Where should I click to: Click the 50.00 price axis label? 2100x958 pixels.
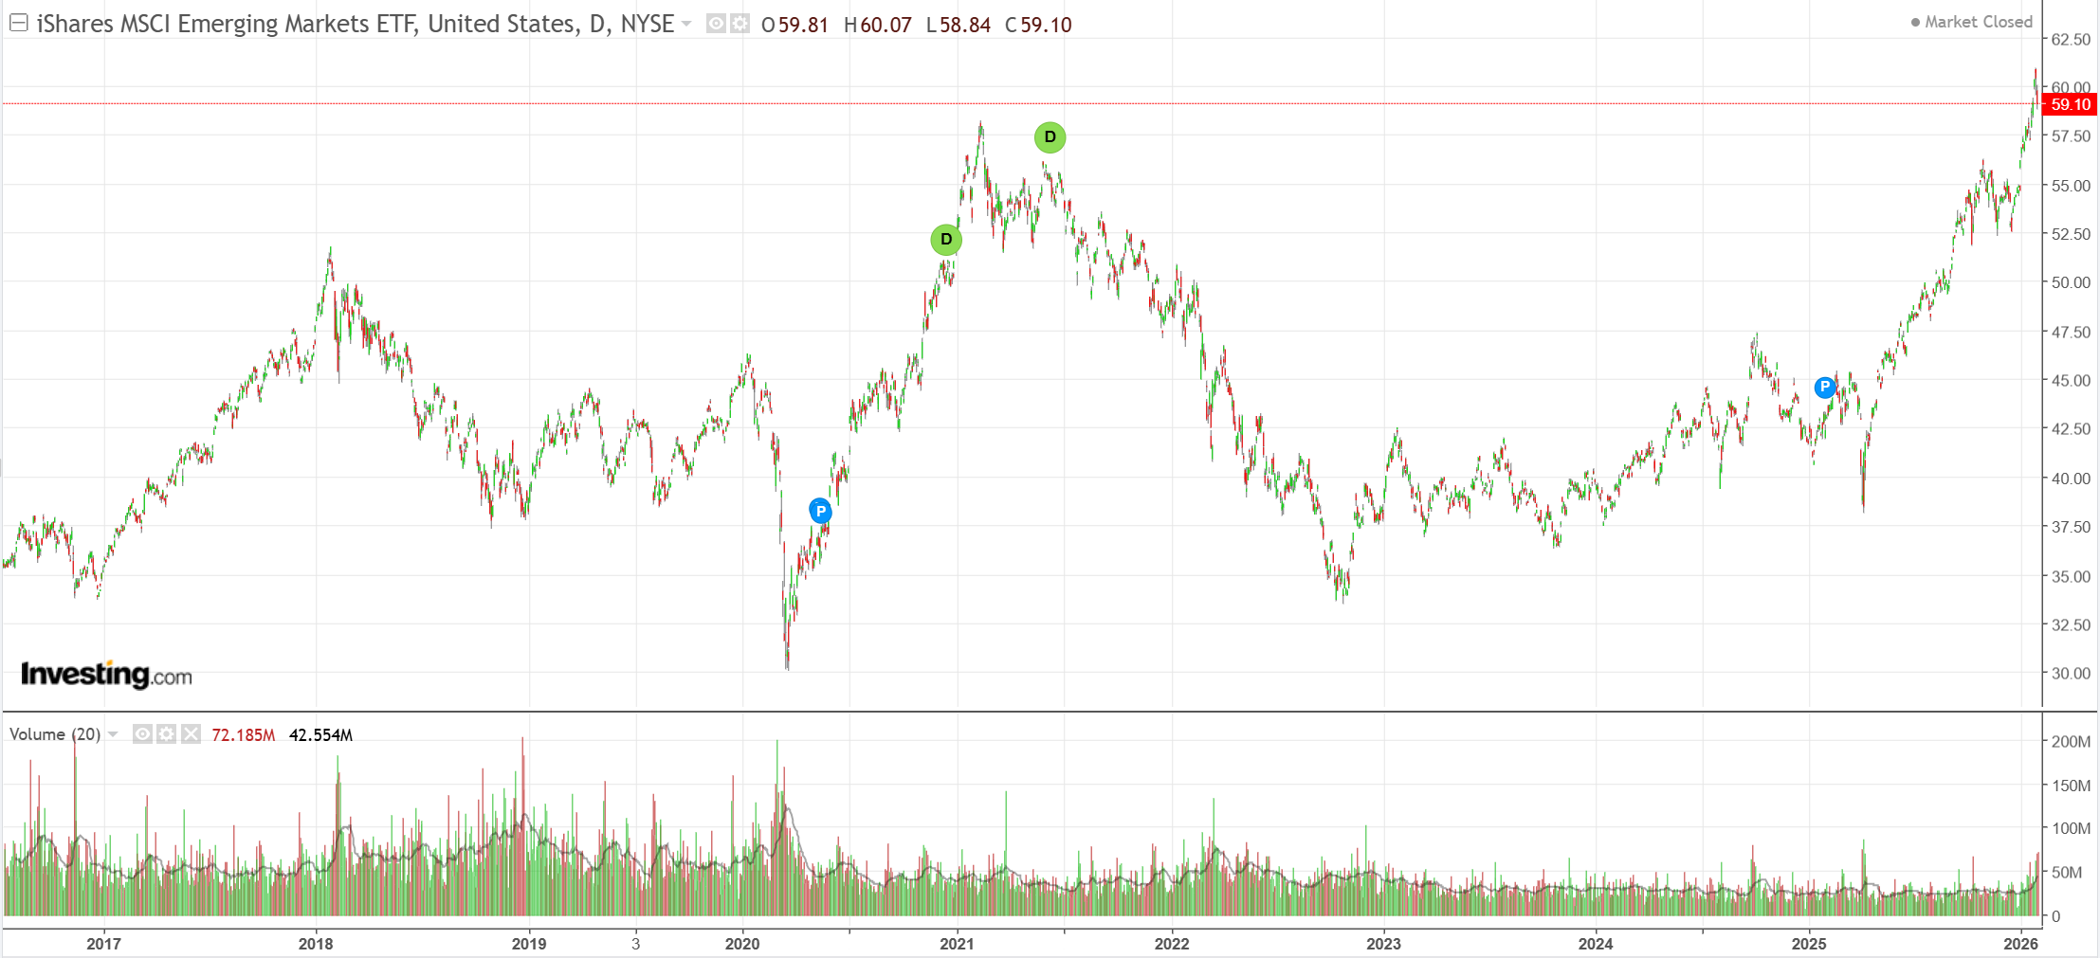[x=2071, y=282]
